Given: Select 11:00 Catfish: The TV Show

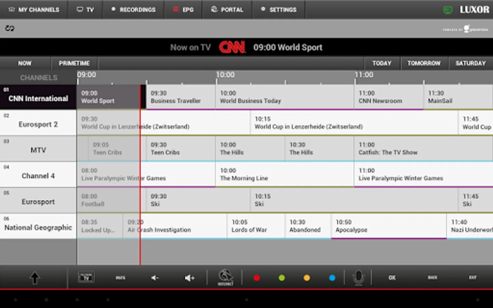Looking at the screenshot, I should [424, 149].
